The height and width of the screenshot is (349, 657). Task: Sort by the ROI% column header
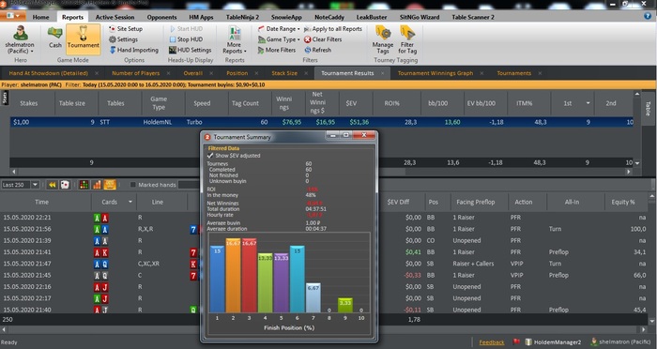coord(392,103)
